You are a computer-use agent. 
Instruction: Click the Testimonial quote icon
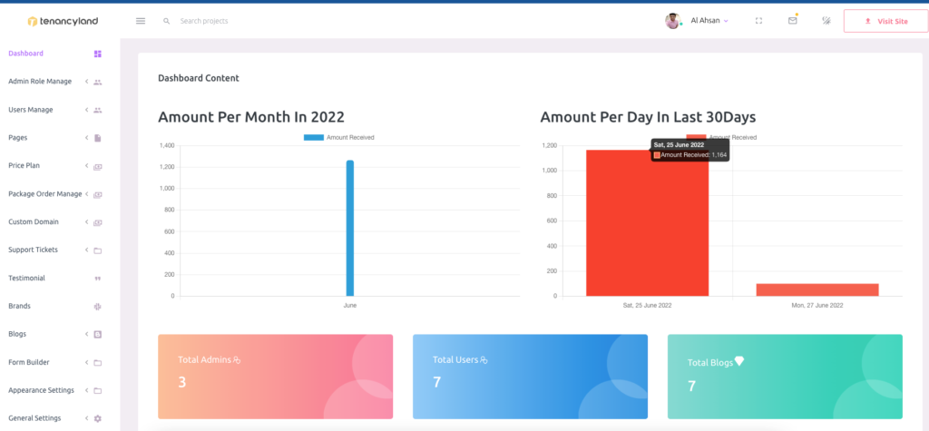tap(98, 279)
